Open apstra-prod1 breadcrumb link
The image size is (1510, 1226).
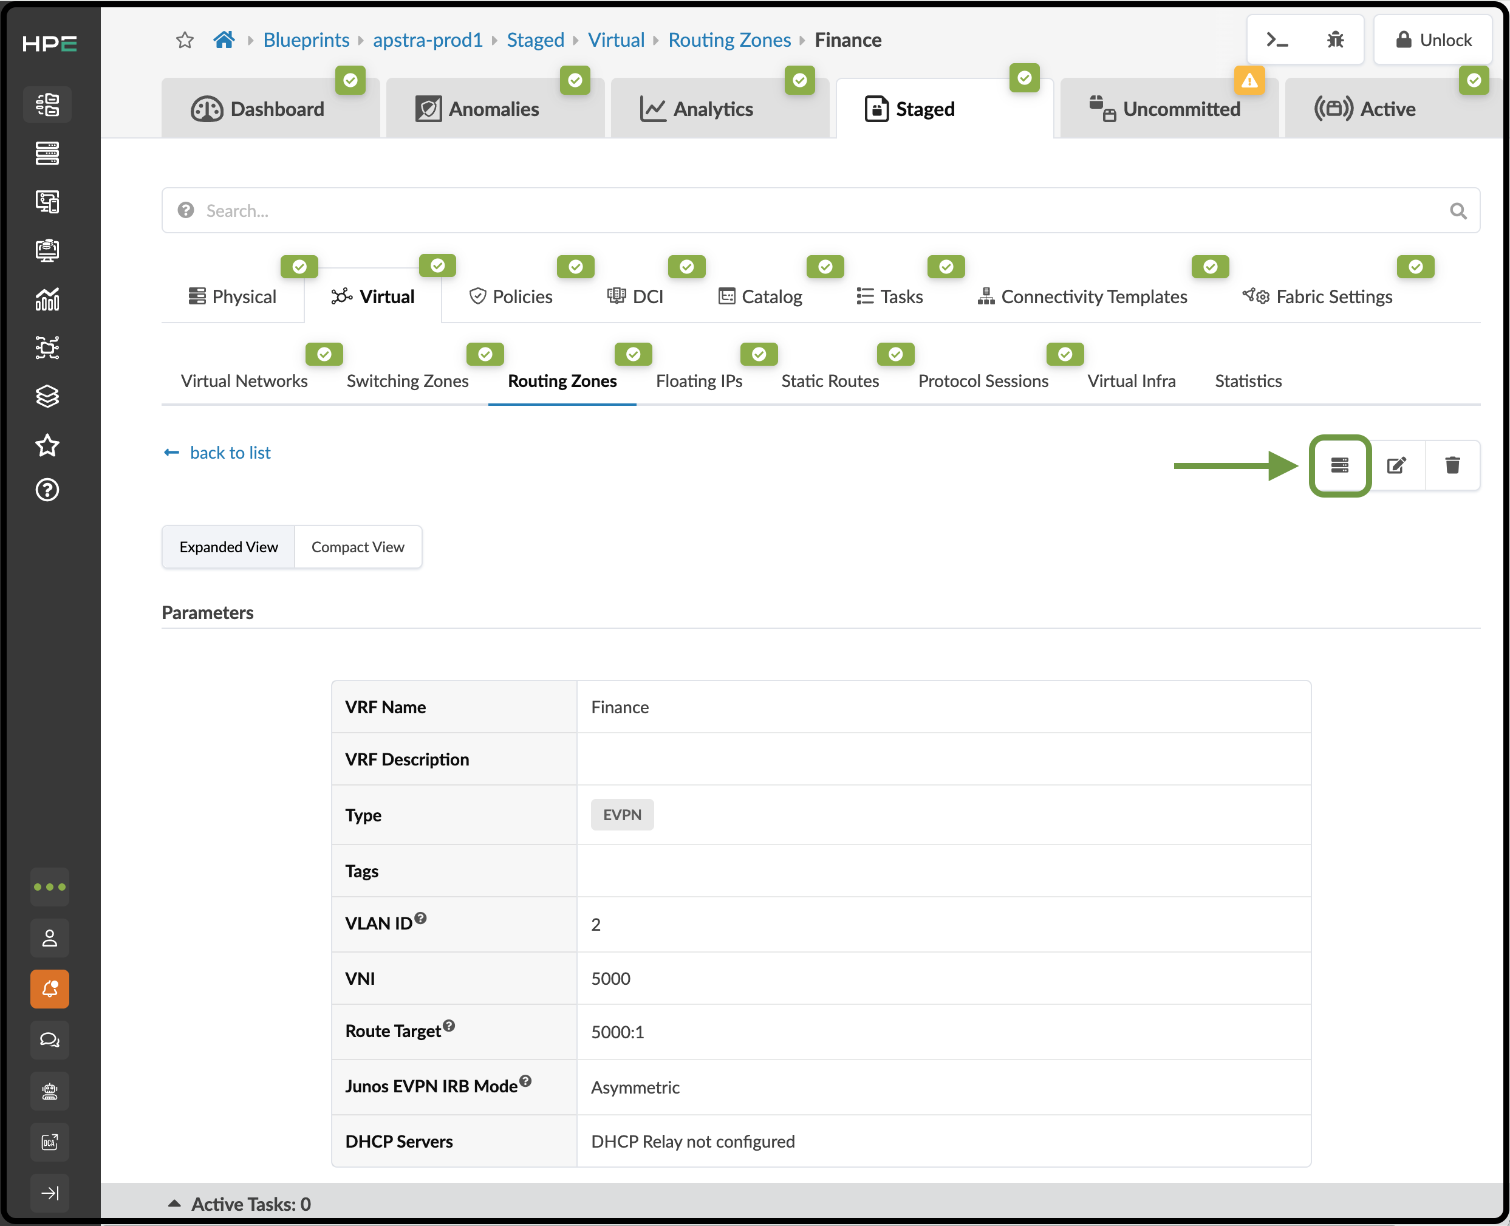pos(428,40)
